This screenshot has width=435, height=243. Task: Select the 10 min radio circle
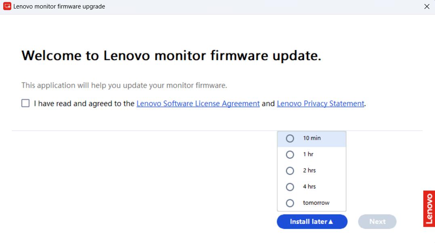coord(290,138)
